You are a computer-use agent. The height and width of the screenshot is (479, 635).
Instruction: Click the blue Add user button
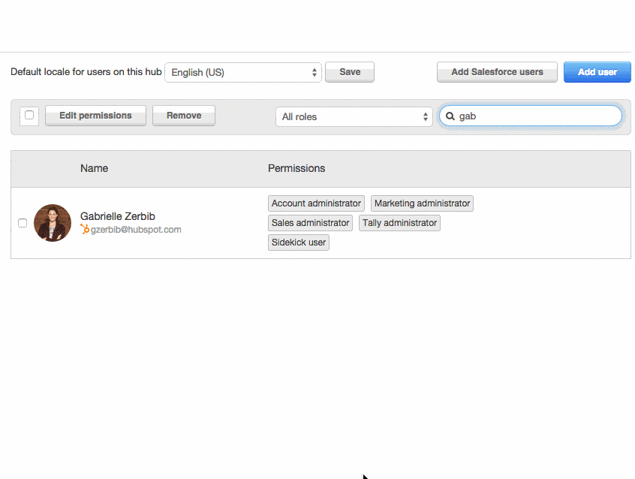597,72
